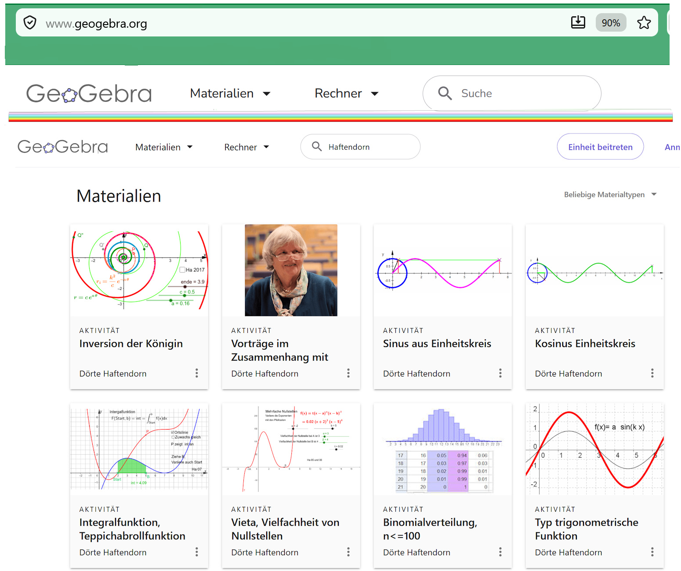The height and width of the screenshot is (571, 681).
Task: Open the Typ trigonometrische Funktion activity title
Action: coord(587,529)
